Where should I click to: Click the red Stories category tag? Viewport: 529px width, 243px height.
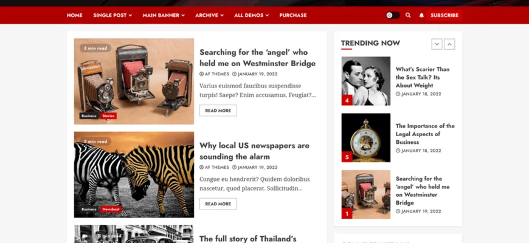click(x=108, y=116)
